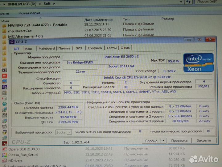This screenshot has height=167, width=222.
Task: Click the instruction set list MMX, SSE
Action: 120,92
